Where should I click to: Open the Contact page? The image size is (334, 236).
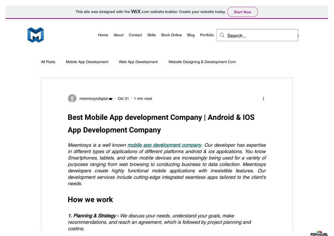pyautogui.click(x=135, y=35)
